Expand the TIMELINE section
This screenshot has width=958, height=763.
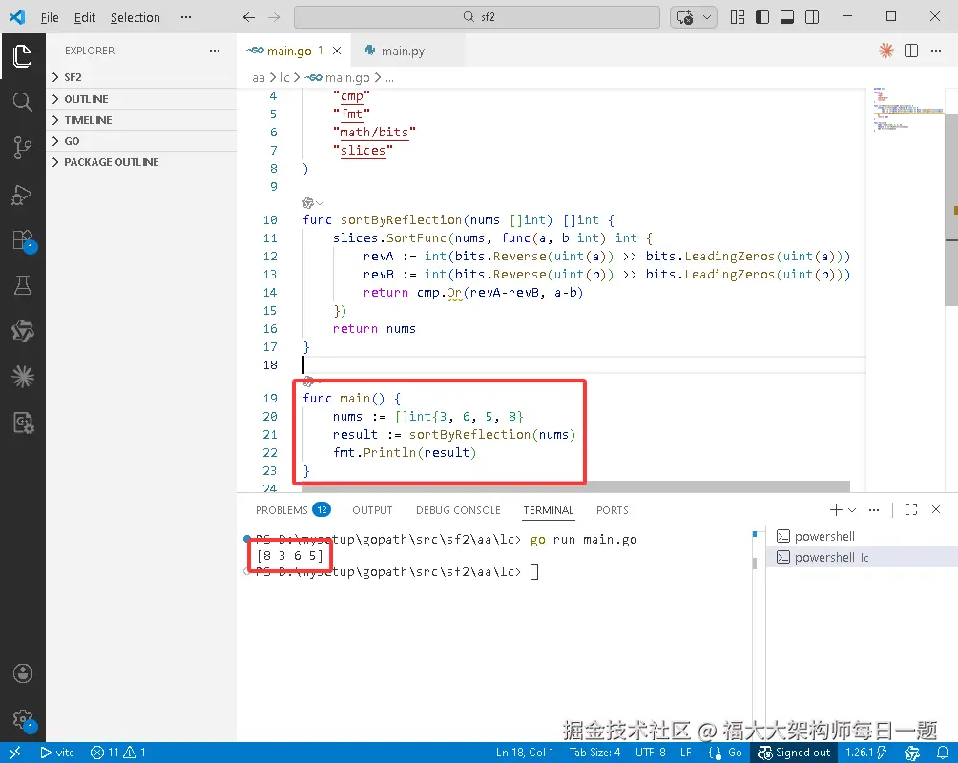[141, 120]
